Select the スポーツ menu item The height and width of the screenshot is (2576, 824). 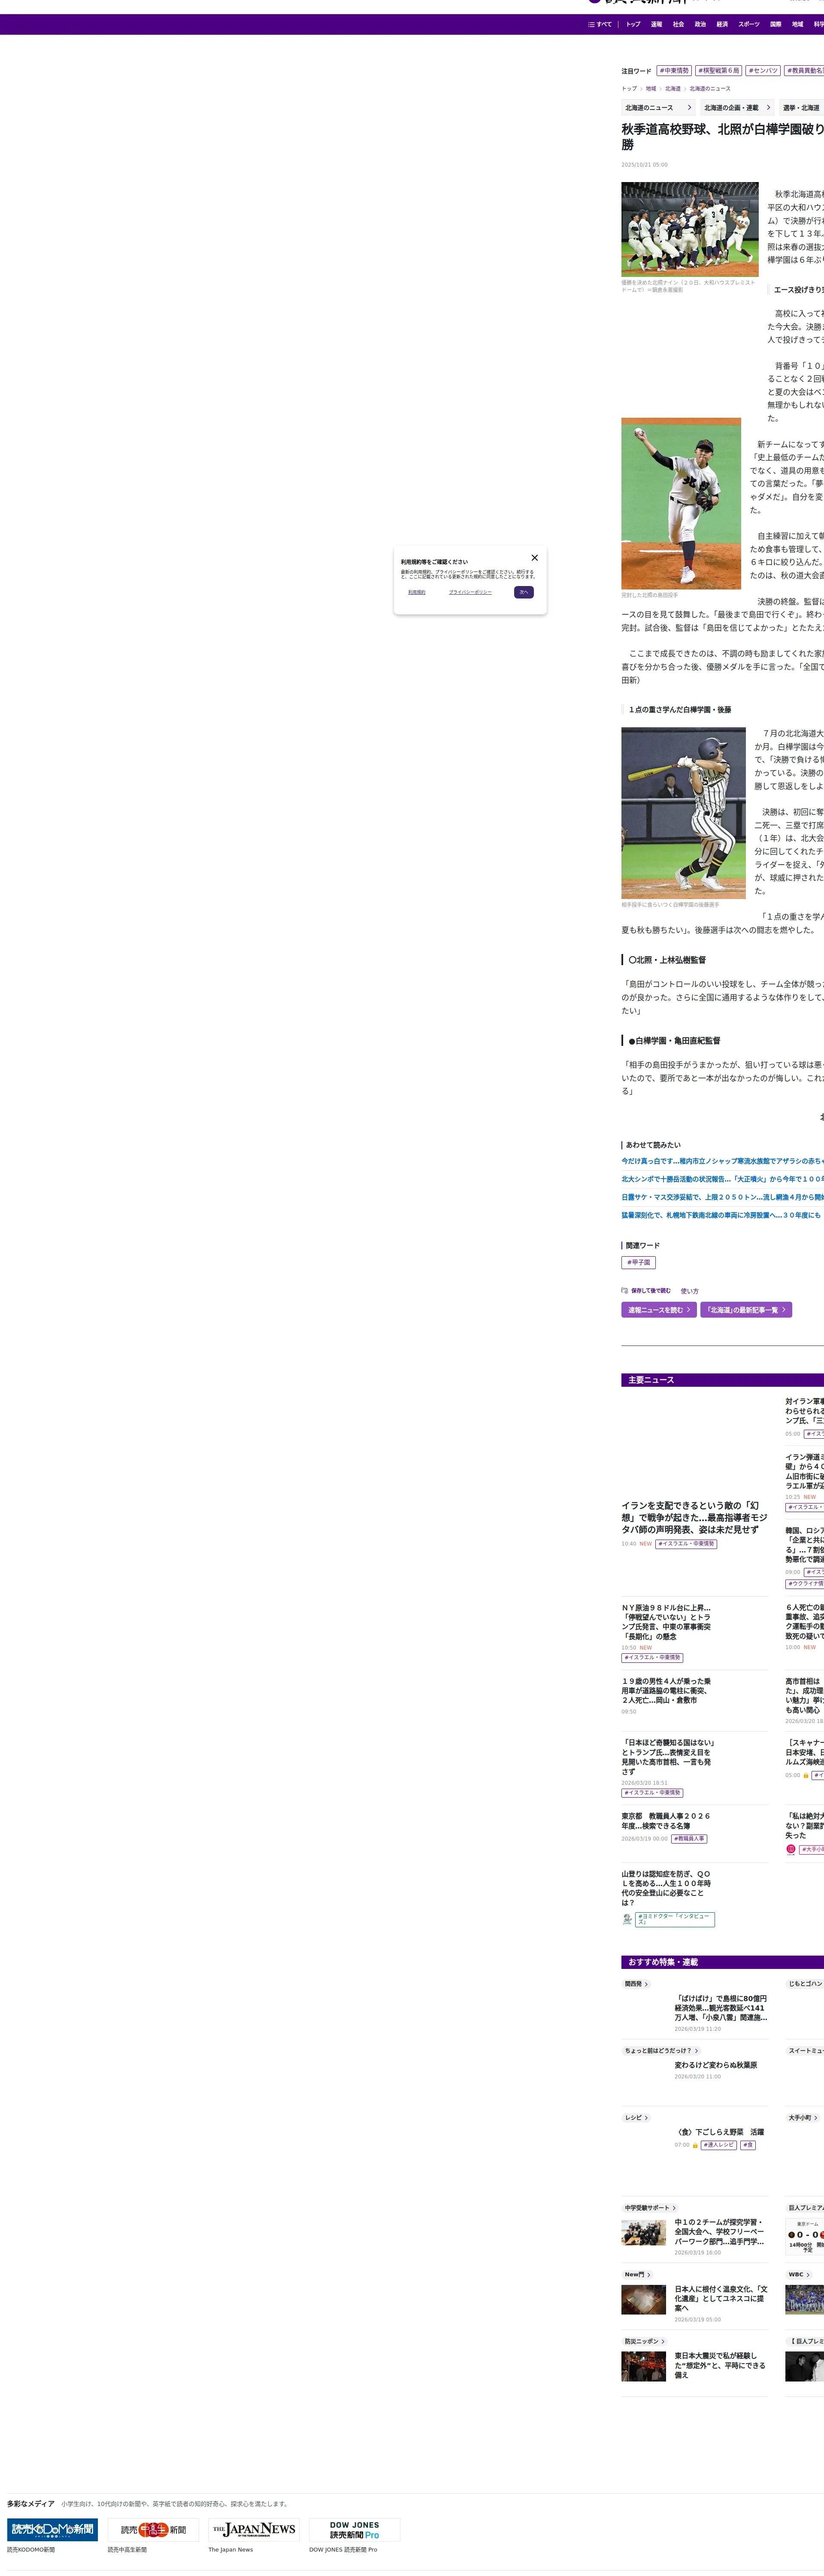pos(749,24)
